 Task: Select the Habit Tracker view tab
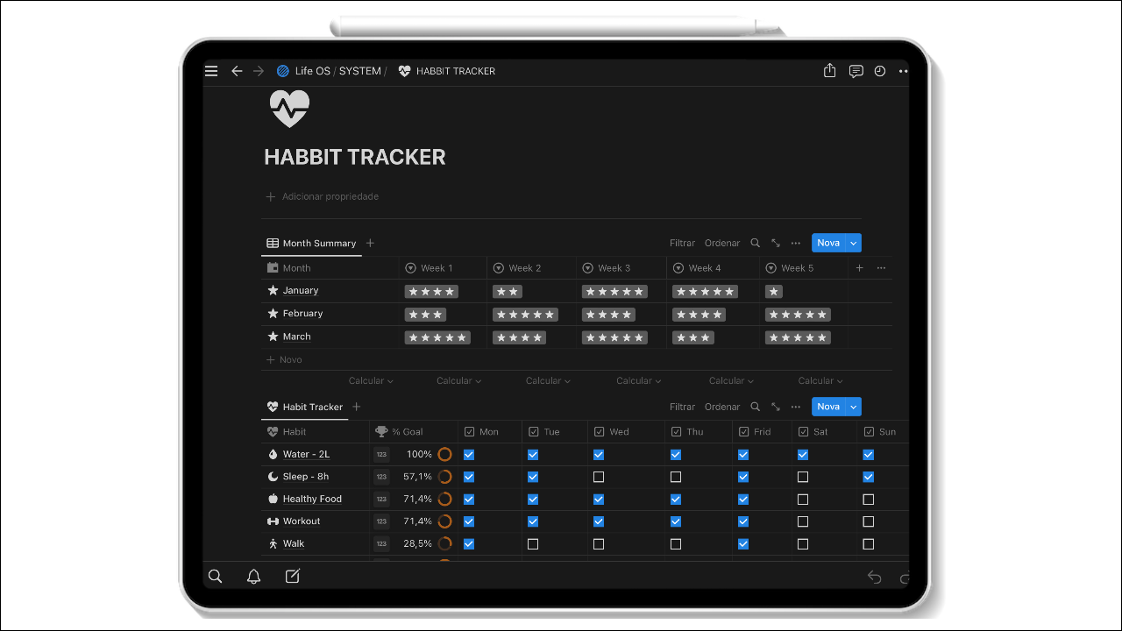pyautogui.click(x=305, y=407)
